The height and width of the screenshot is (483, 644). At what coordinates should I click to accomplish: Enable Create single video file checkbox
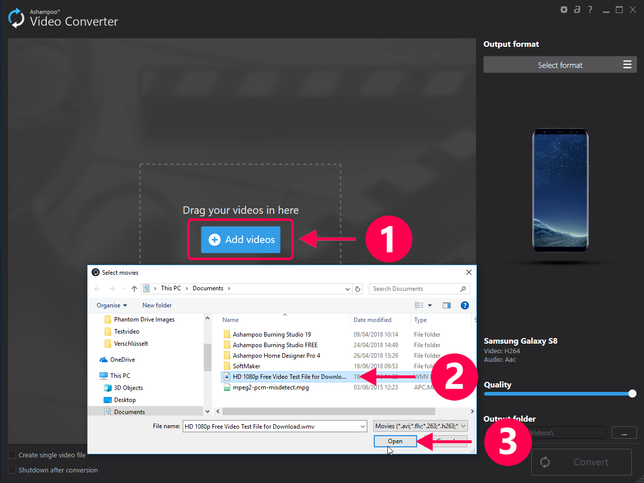point(12,455)
